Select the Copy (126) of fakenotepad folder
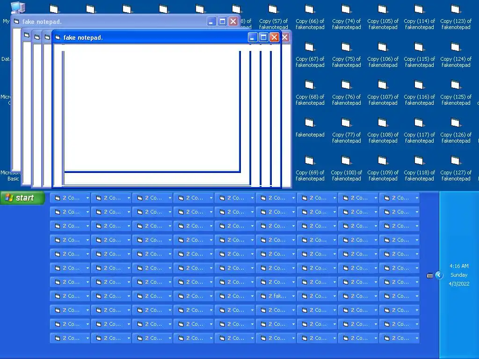Viewport: 479px width, 359px height. point(456,131)
